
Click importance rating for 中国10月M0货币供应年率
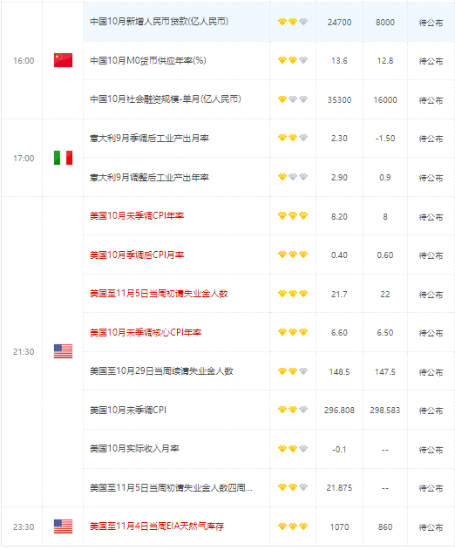tap(293, 60)
